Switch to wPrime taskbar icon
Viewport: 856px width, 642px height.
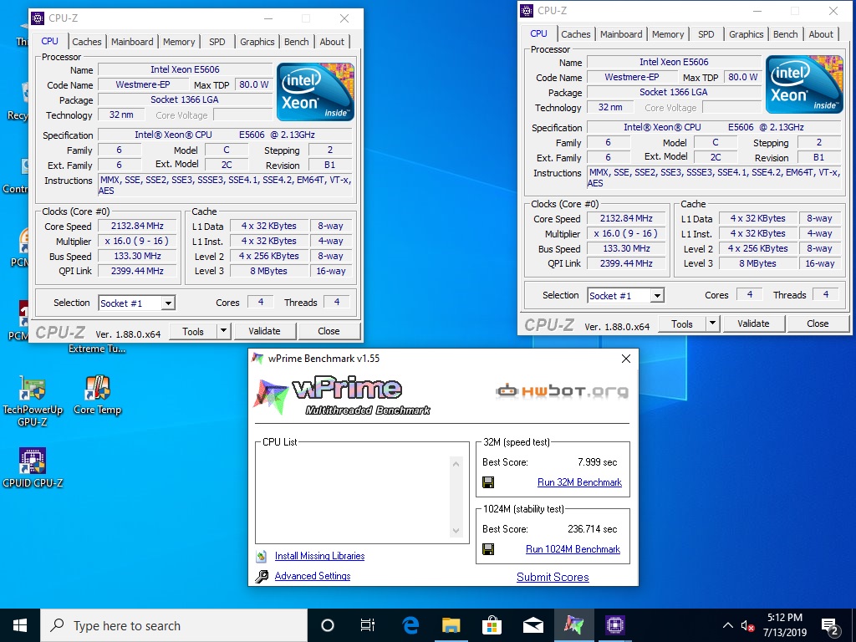pos(573,625)
